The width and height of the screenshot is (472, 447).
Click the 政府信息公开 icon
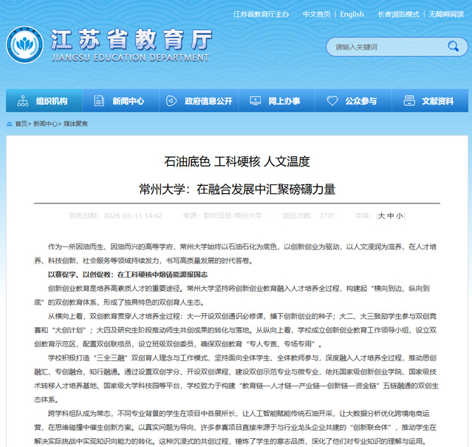(171, 101)
